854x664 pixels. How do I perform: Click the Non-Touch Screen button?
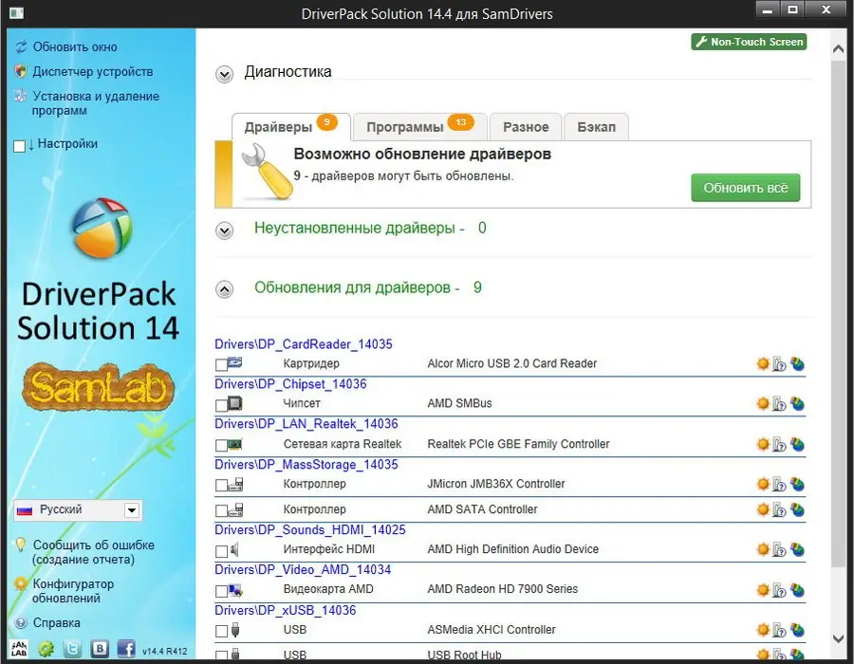tap(749, 42)
